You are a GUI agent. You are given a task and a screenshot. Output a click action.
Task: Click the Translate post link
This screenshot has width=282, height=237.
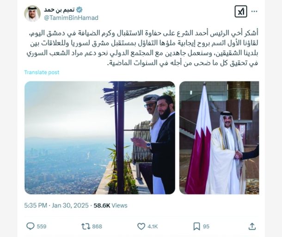point(42,72)
